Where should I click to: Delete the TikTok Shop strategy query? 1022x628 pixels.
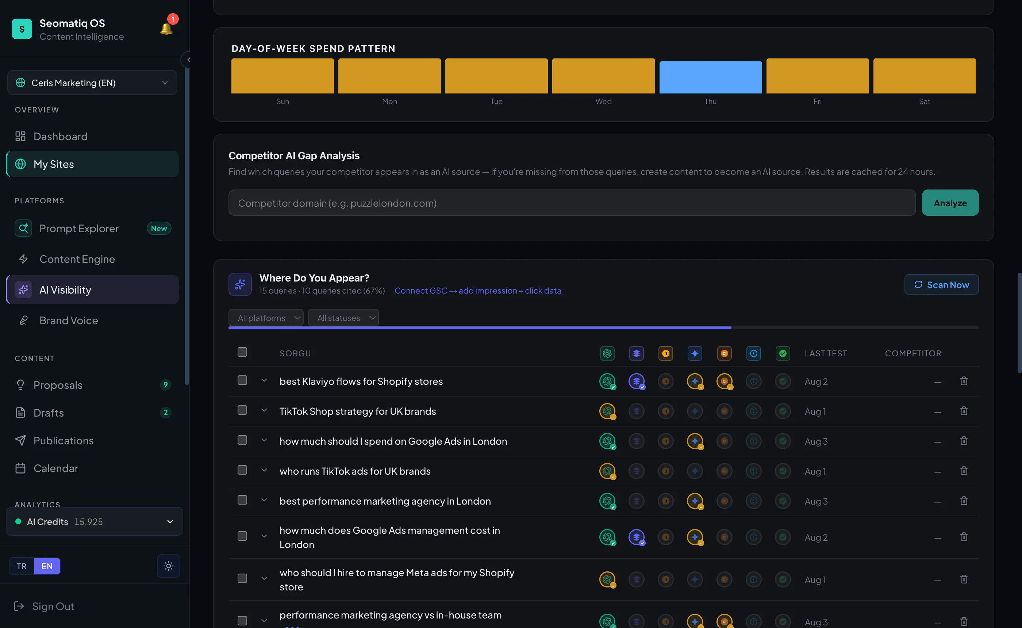(964, 411)
